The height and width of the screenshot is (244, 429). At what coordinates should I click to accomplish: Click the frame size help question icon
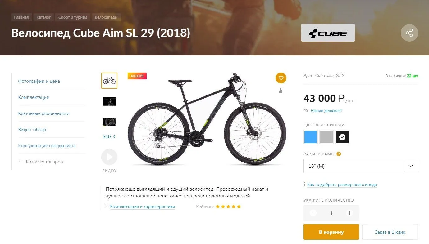point(339,154)
